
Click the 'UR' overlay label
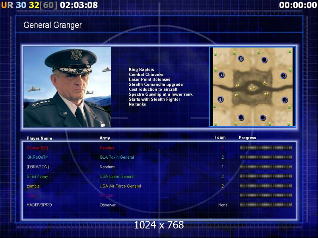pyautogui.click(x=7, y=5)
